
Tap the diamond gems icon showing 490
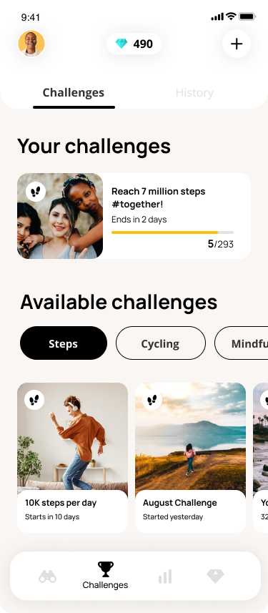121,44
